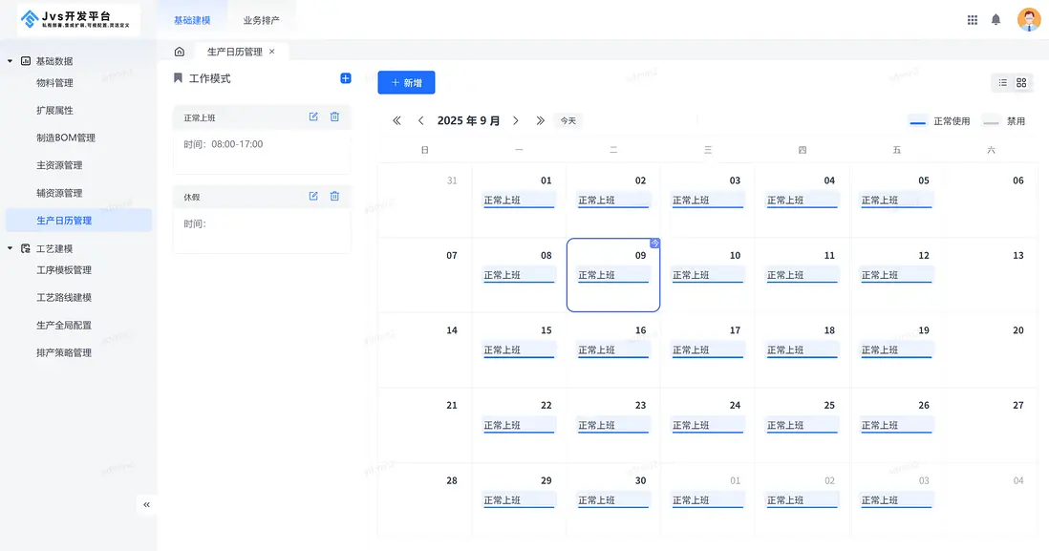1049x551 pixels.
Task: Edit the 休假 work mode
Action: [x=313, y=196]
